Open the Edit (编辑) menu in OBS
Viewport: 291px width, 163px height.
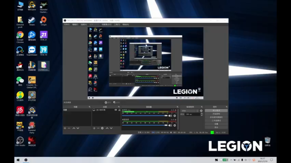pyautogui.click(x=75, y=24)
